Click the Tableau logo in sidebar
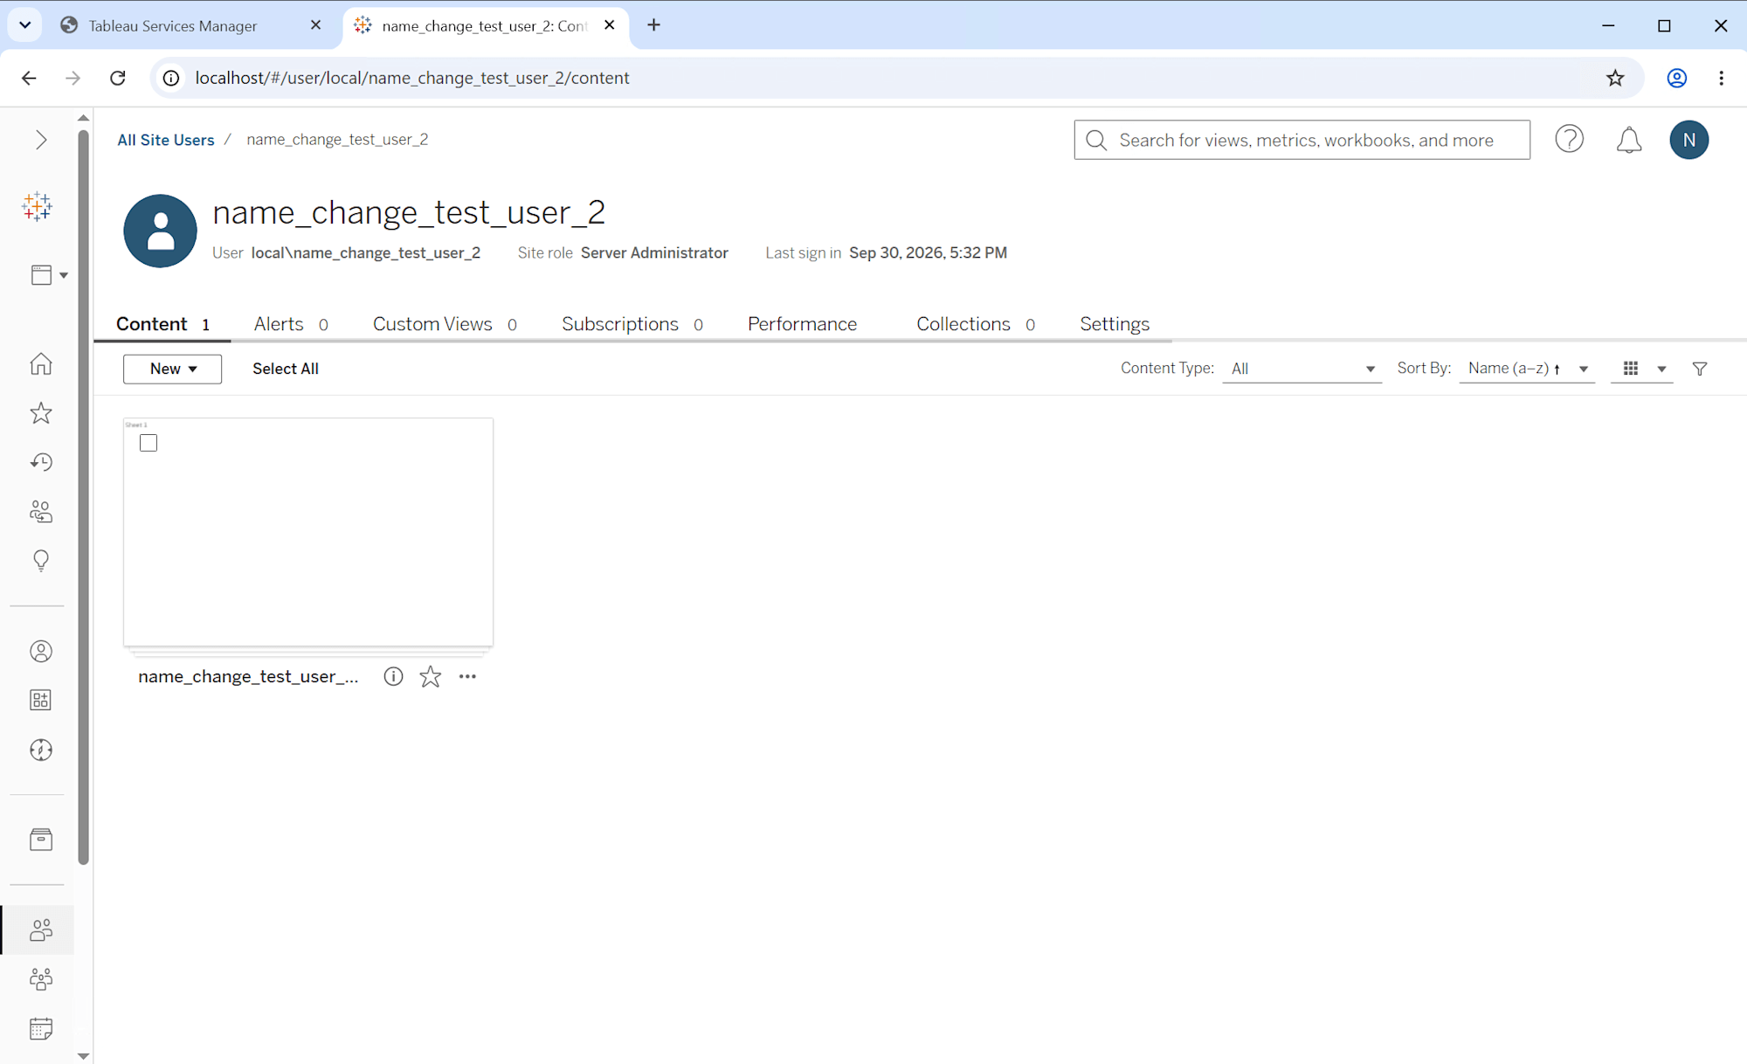The image size is (1747, 1064). click(x=38, y=206)
